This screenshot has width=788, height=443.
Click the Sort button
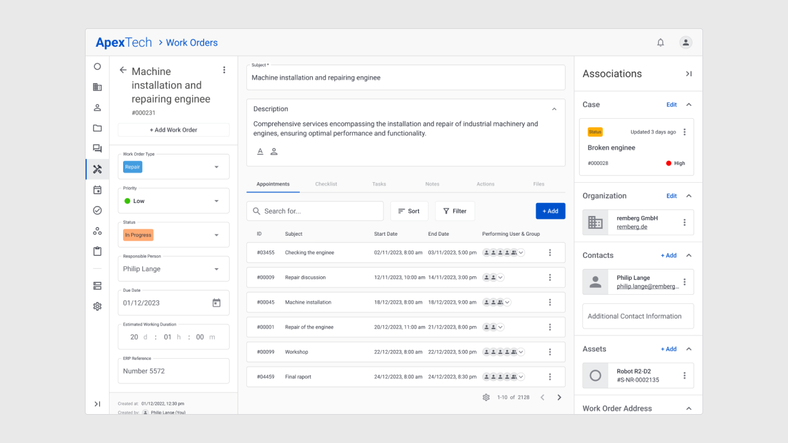click(x=409, y=211)
